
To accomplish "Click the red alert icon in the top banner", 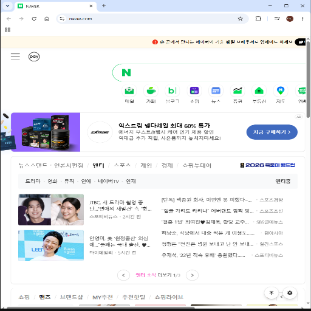I will pyautogui.click(x=155, y=42).
